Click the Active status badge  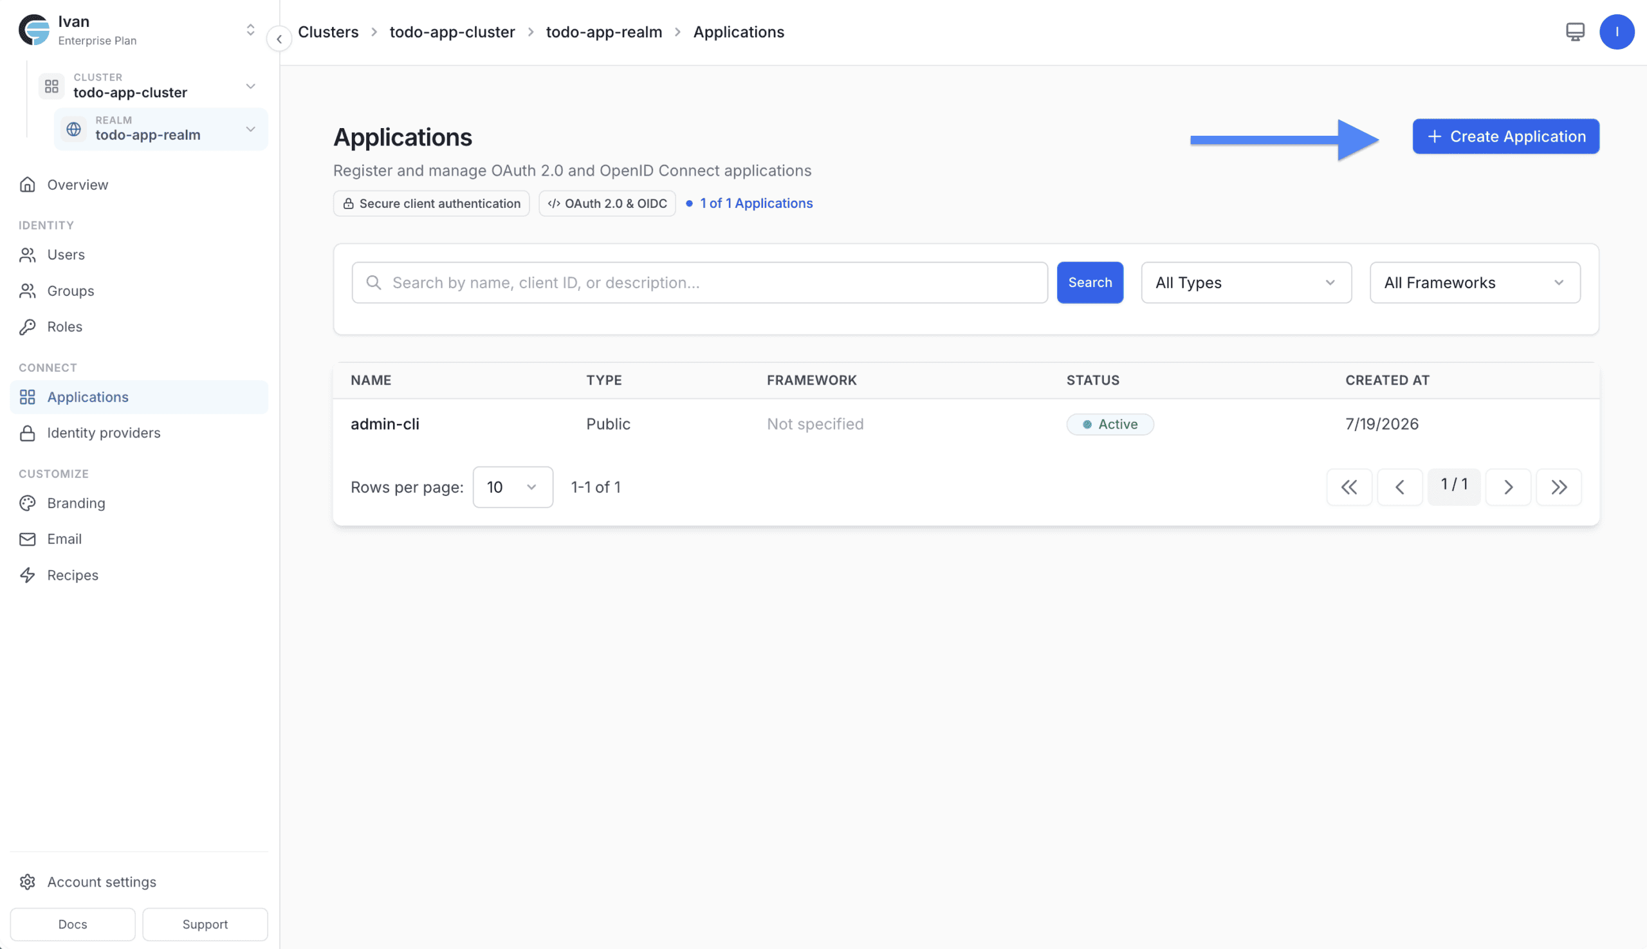(x=1110, y=424)
